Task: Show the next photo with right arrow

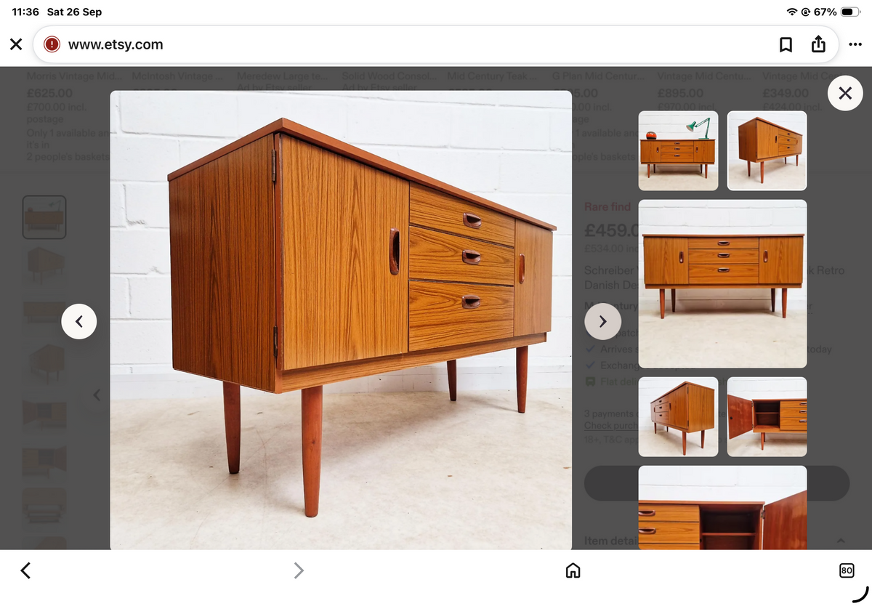Action: [x=602, y=321]
